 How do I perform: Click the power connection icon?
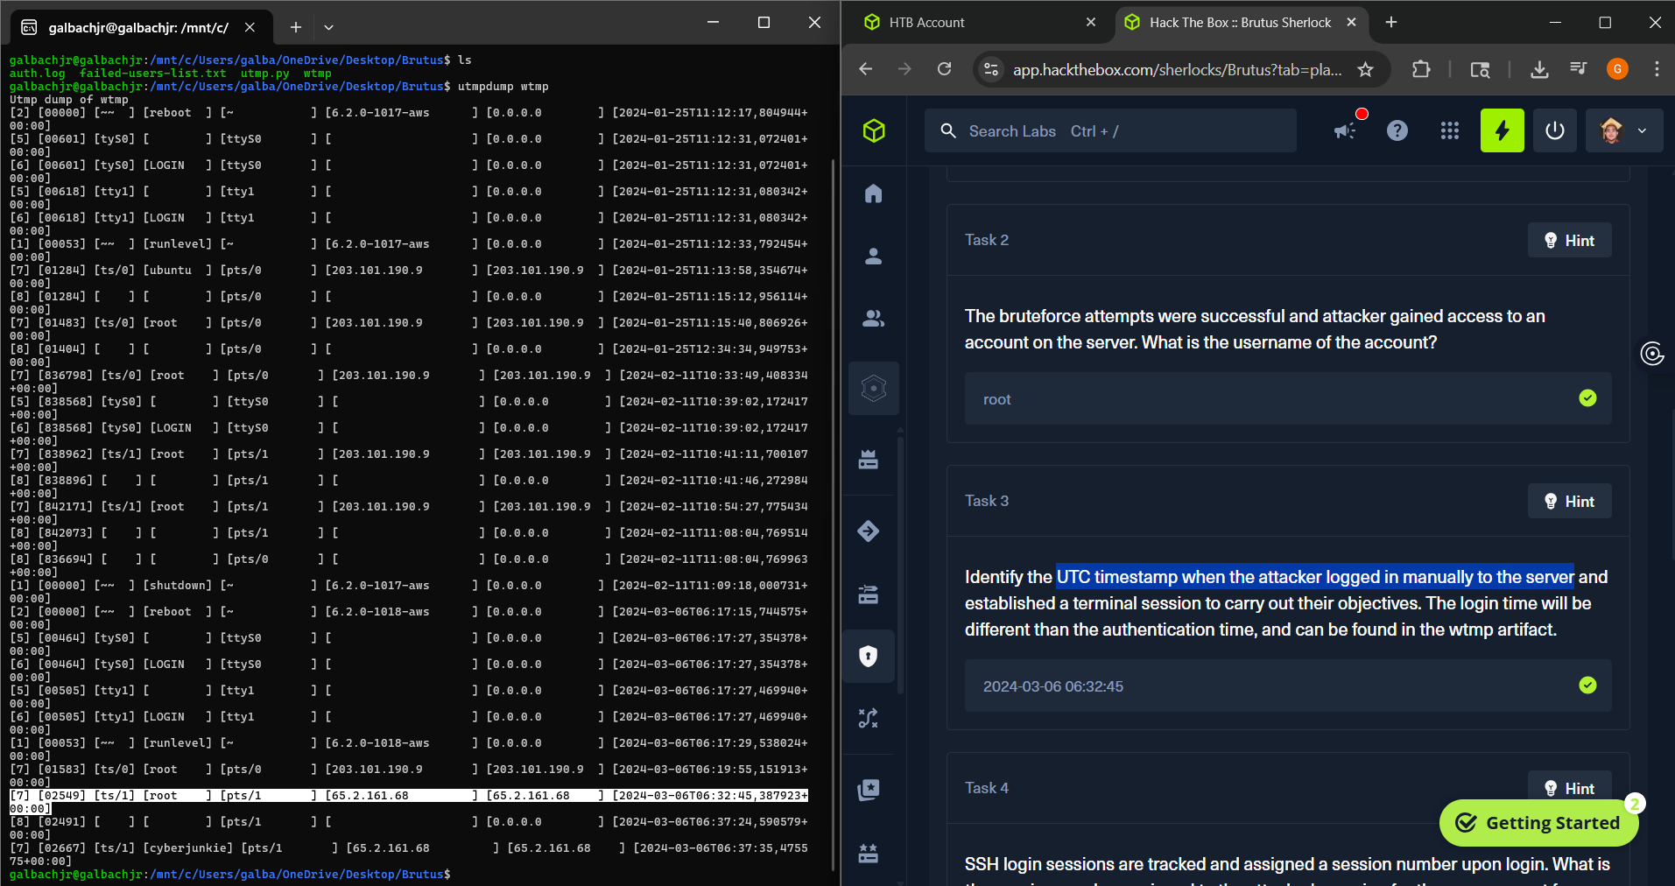pyautogui.click(x=1555, y=130)
